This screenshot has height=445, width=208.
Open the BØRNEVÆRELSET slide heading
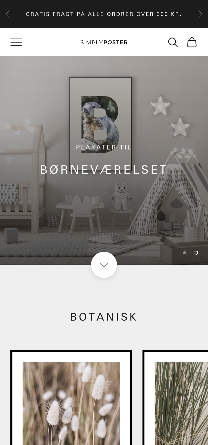[x=104, y=170]
